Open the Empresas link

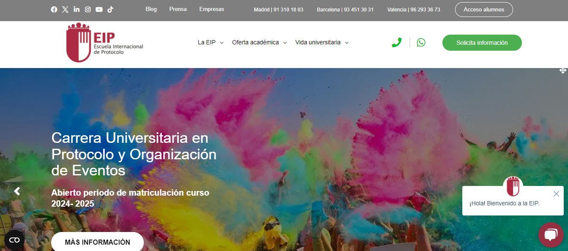point(212,9)
